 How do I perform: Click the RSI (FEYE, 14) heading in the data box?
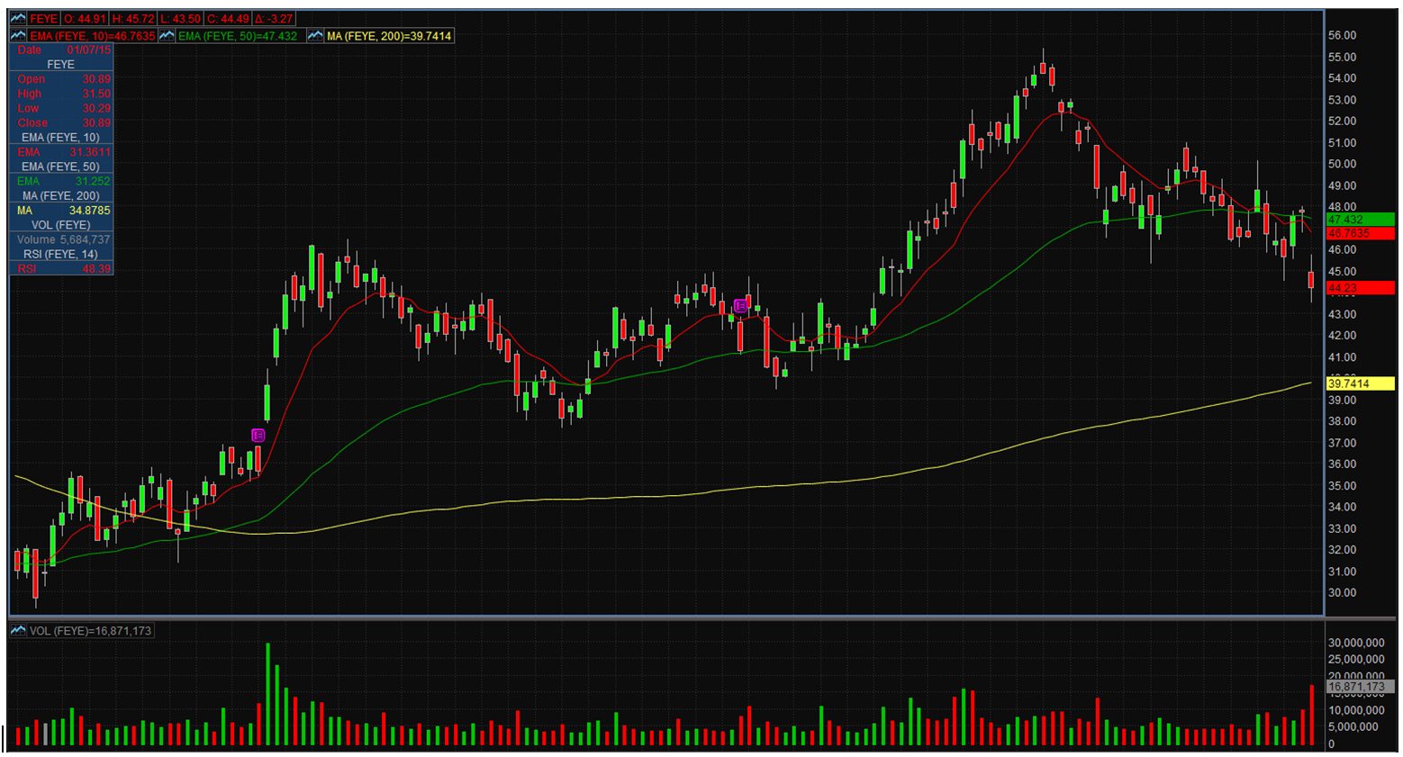click(x=61, y=254)
